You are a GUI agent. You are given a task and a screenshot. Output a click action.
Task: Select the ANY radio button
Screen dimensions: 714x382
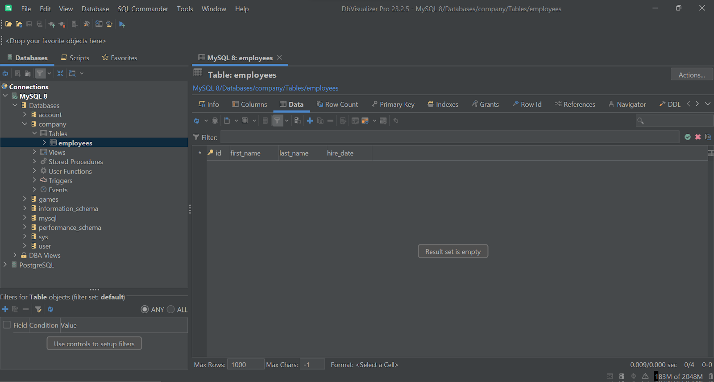click(x=145, y=309)
